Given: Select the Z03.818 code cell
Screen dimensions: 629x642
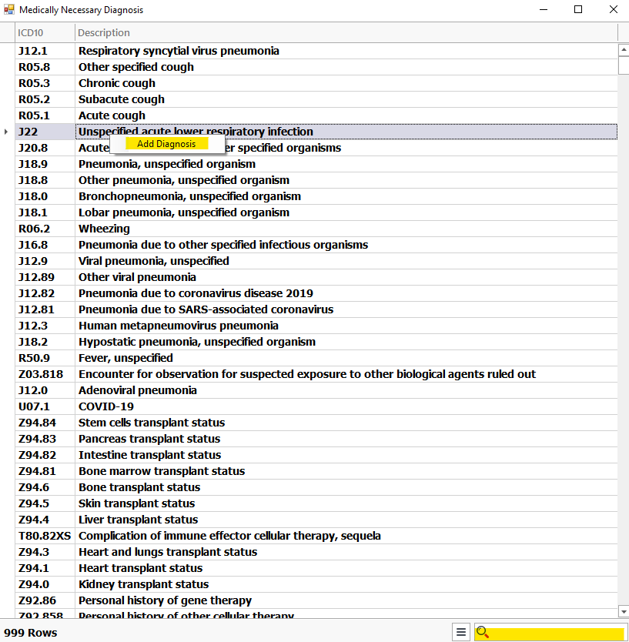Looking at the screenshot, I should point(45,374).
